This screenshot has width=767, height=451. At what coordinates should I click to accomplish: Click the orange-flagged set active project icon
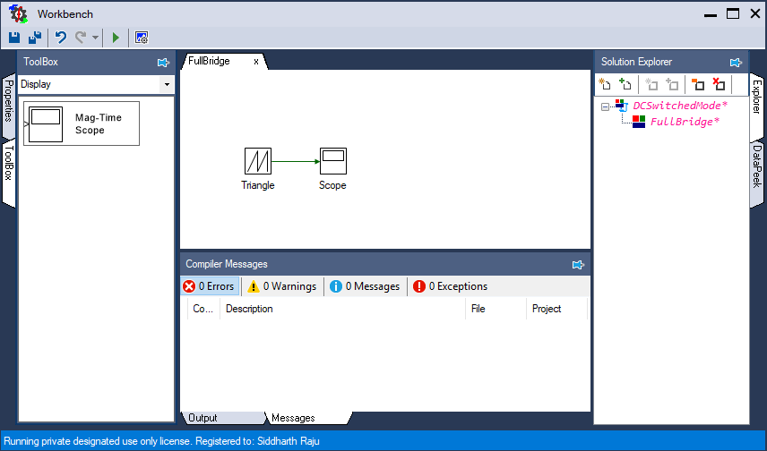(x=698, y=84)
